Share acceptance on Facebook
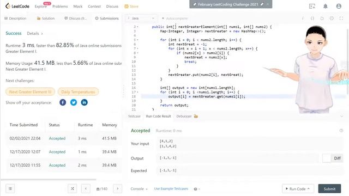Screen dimensions: 349x196 pos(63,102)
